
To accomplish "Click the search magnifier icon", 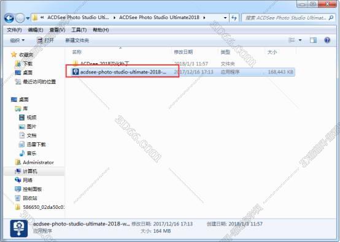I will [x=331, y=18].
